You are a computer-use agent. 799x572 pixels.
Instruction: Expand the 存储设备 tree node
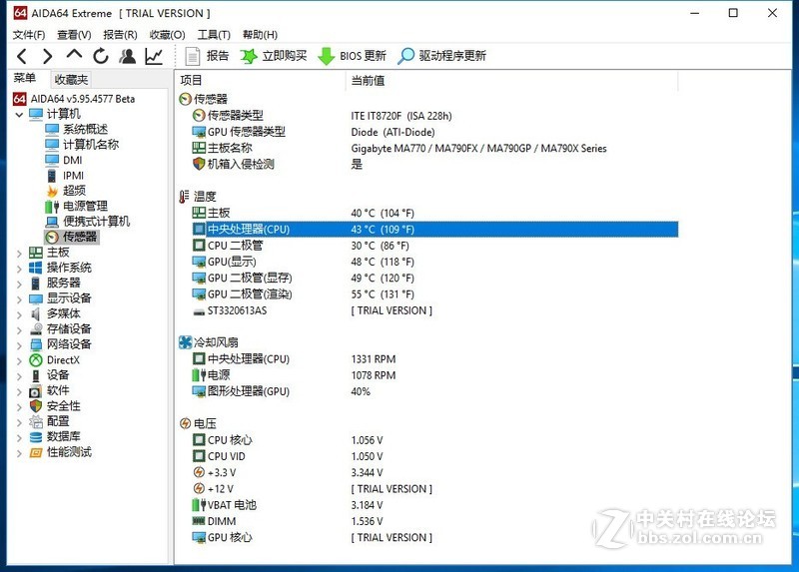click(x=19, y=329)
